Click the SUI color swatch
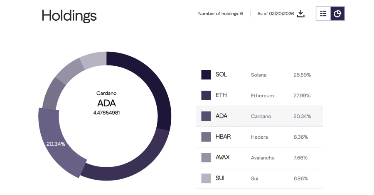 [x=206, y=178]
